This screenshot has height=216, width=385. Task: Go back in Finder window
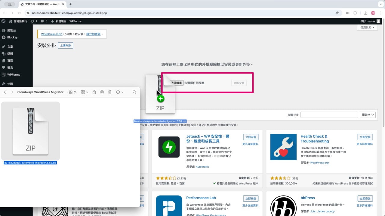[x=5, y=92]
